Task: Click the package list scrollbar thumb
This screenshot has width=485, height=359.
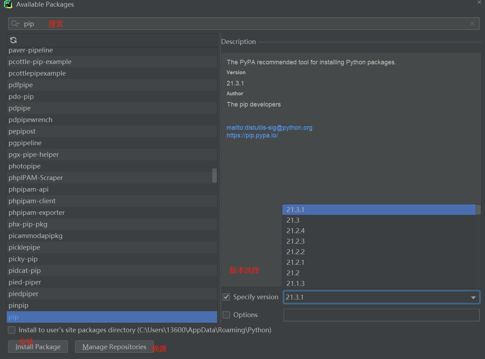Action: (x=214, y=175)
